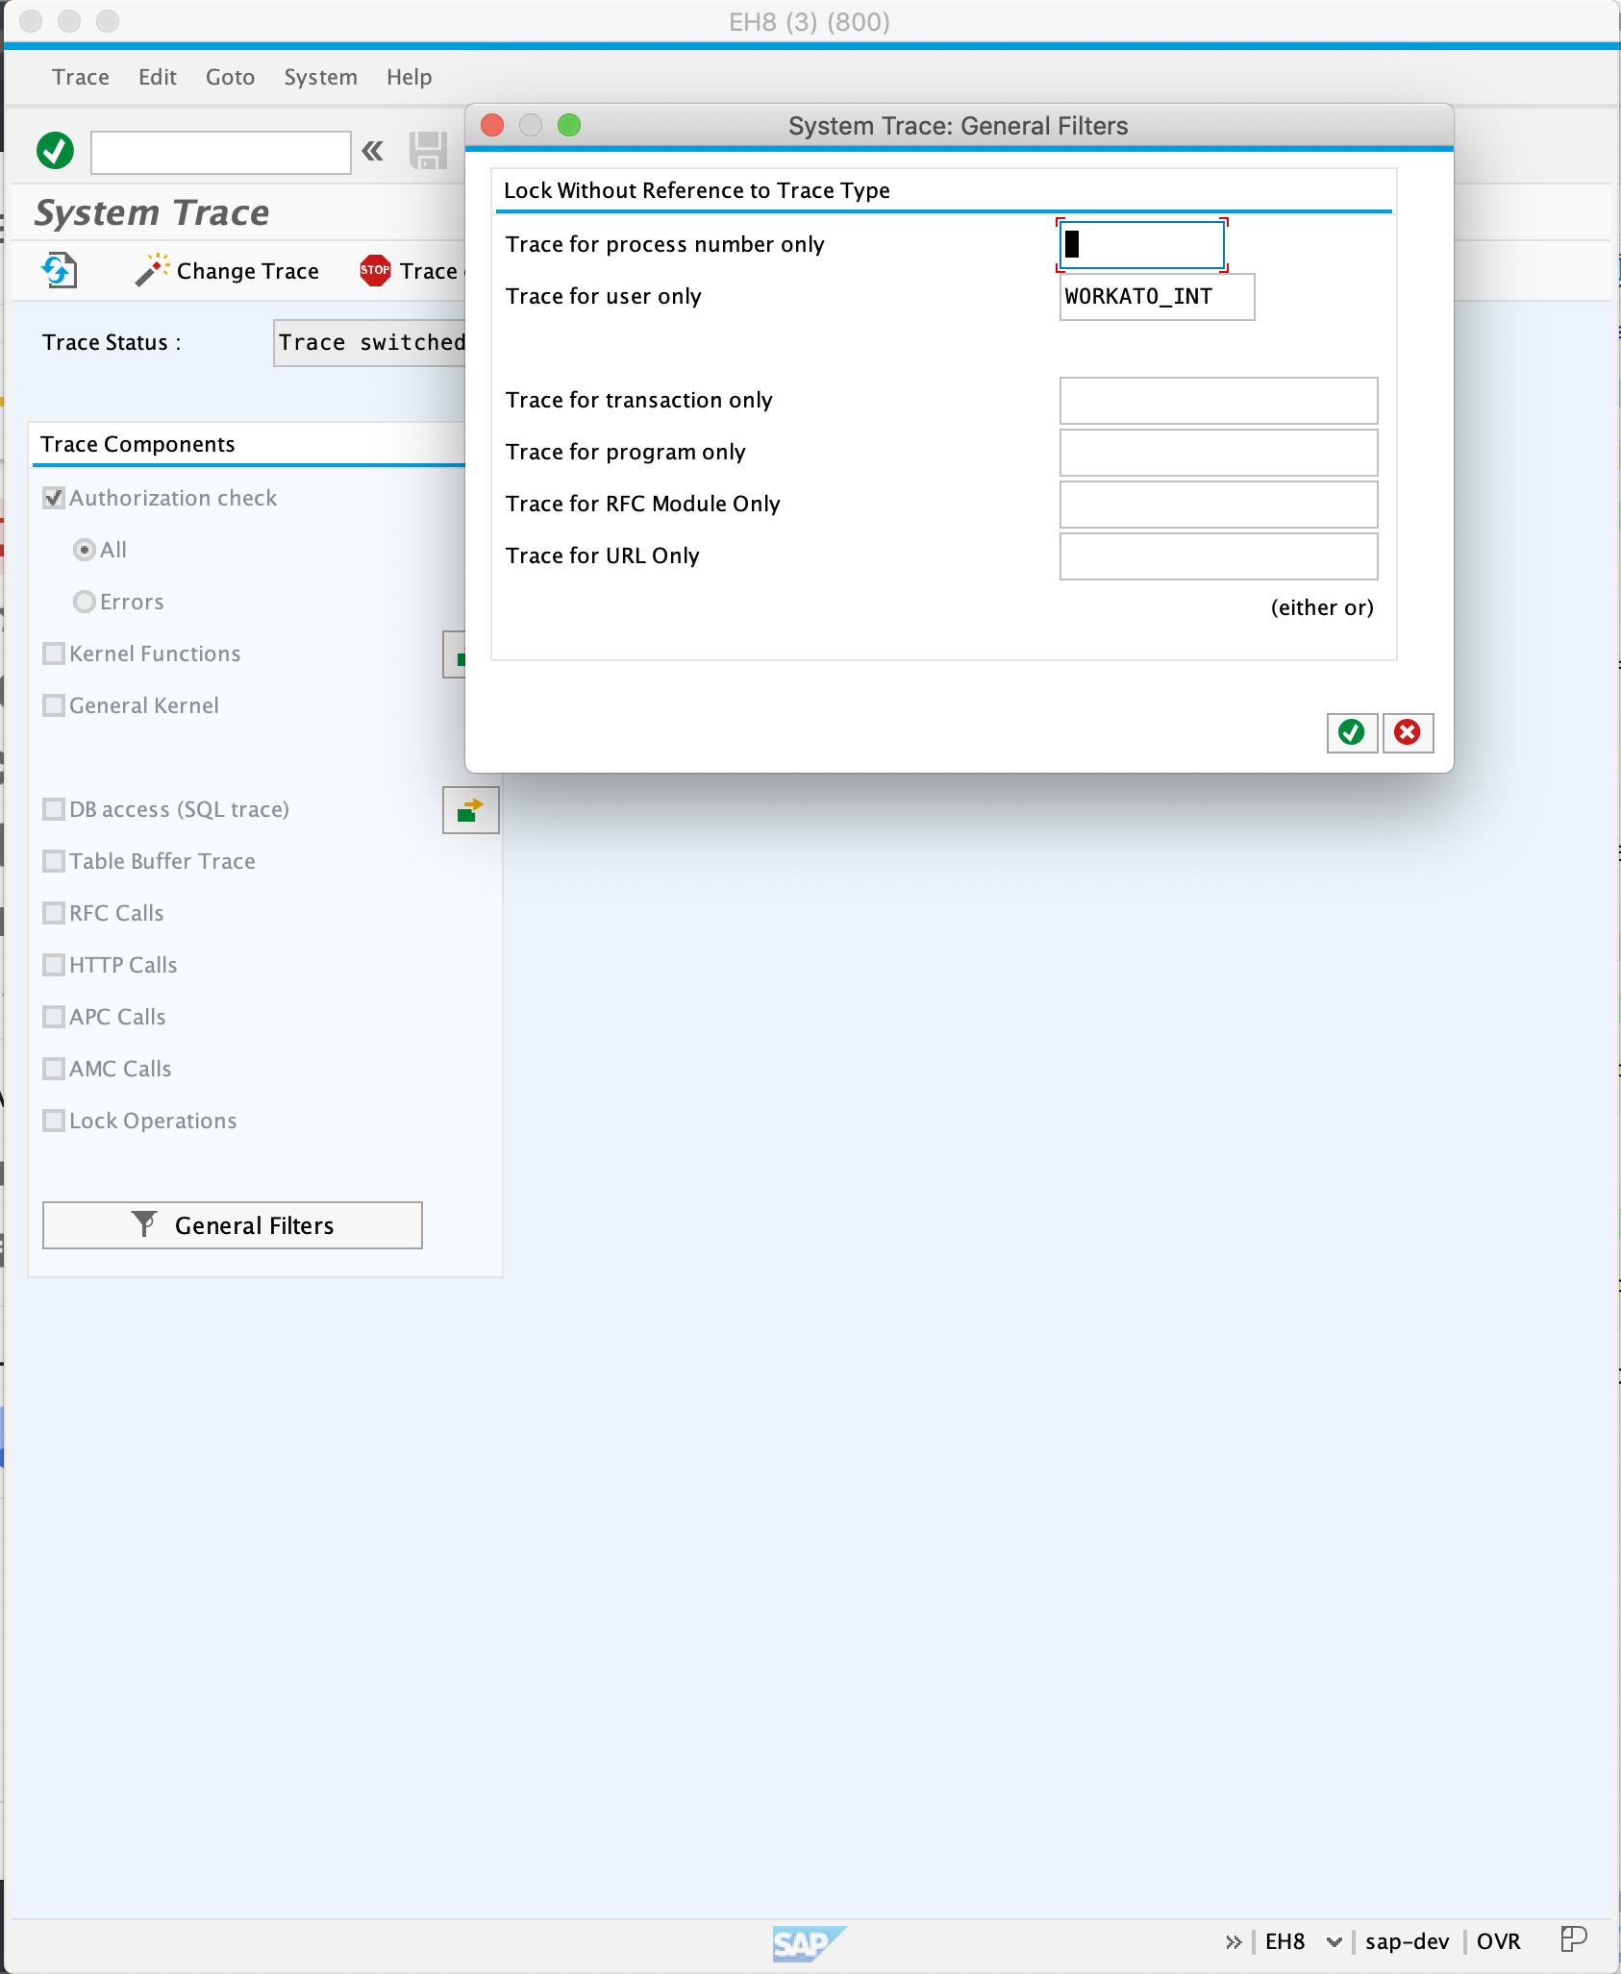1621x1974 pixels.
Task: Click the green Enter checkmark beside the command field
Action: (54, 152)
